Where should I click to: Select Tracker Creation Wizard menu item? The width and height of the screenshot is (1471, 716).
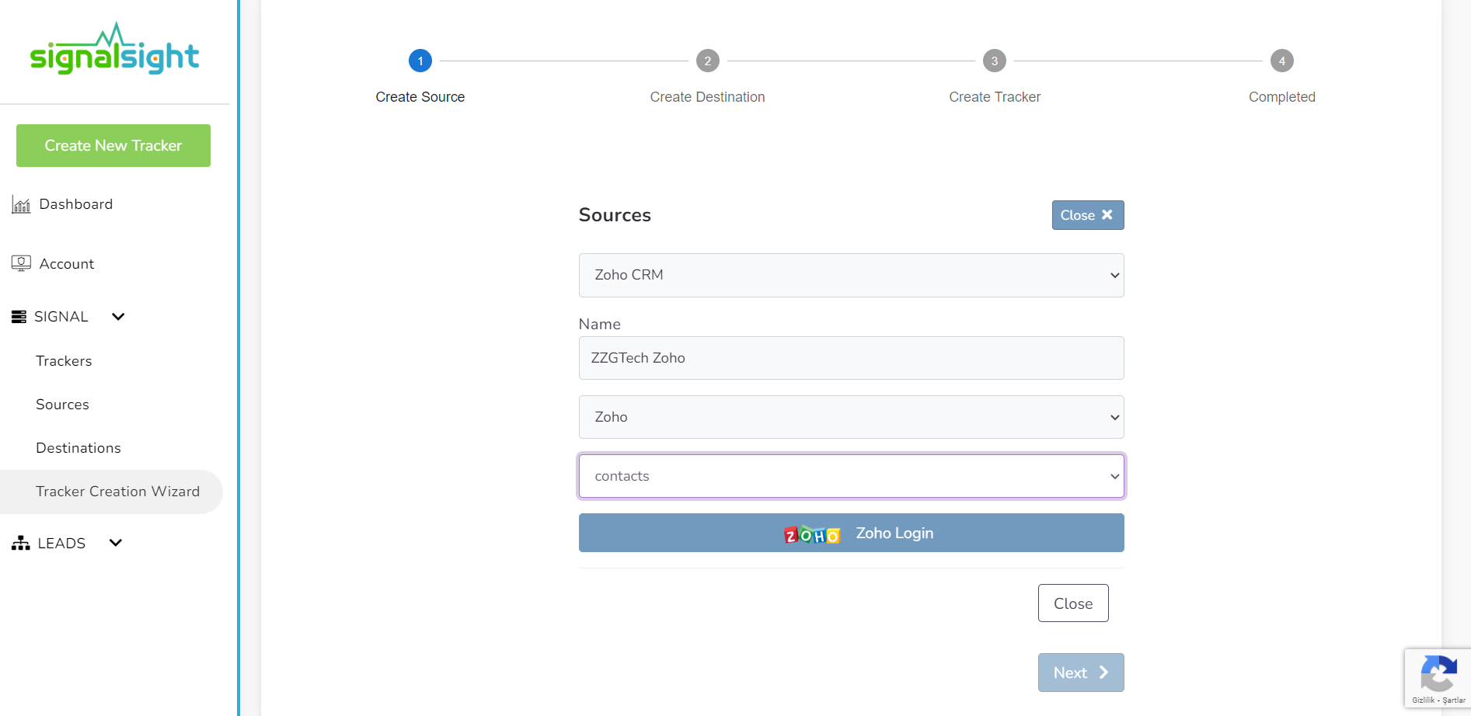pos(111,492)
